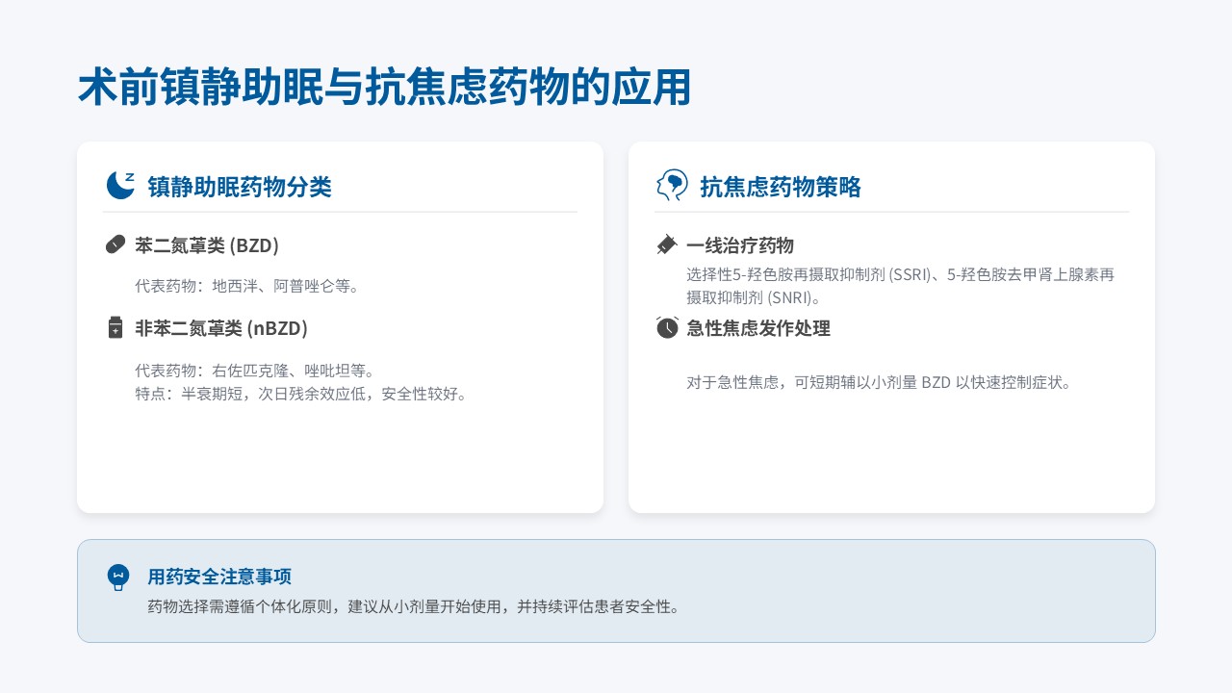Click the line starting with 特点：半衰期短
This screenshot has height=693, width=1232.
[301, 394]
